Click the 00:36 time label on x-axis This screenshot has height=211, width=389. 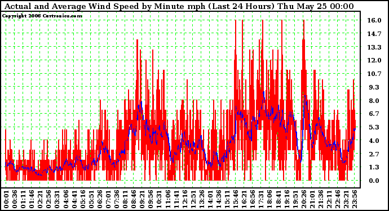(15, 199)
